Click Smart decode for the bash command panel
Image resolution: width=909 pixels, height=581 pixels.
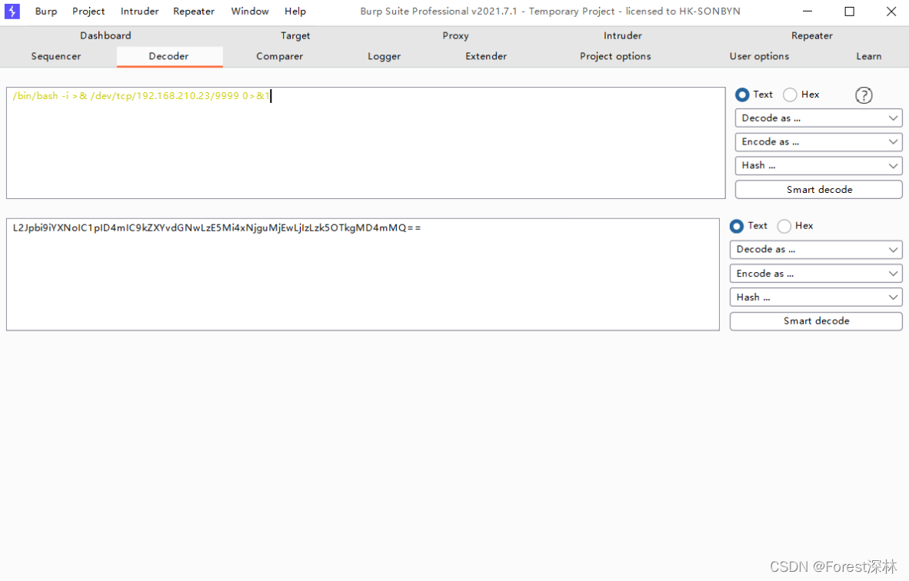click(818, 189)
